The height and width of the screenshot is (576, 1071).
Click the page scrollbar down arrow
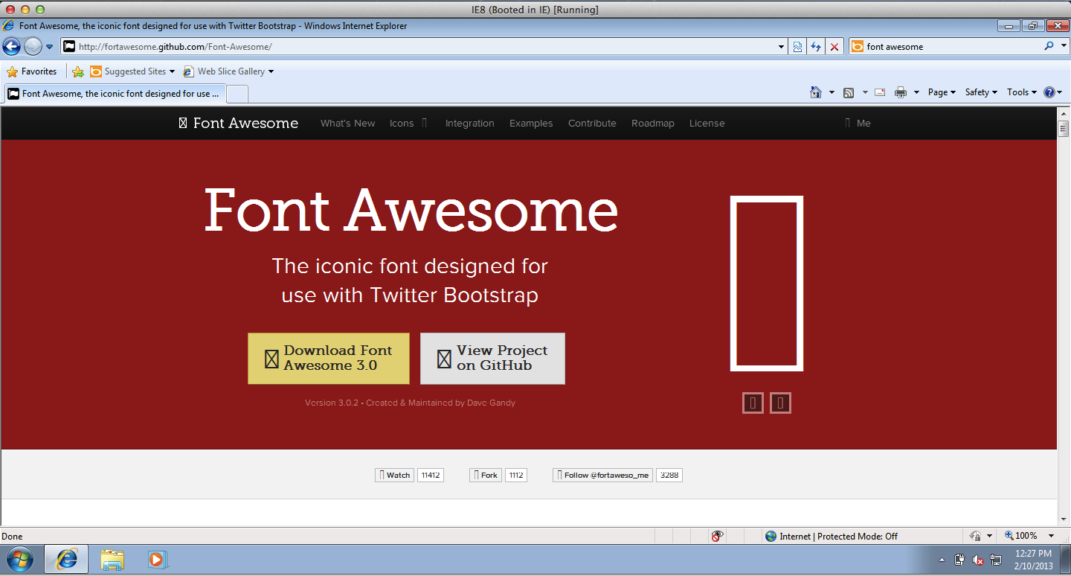[x=1064, y=519]
